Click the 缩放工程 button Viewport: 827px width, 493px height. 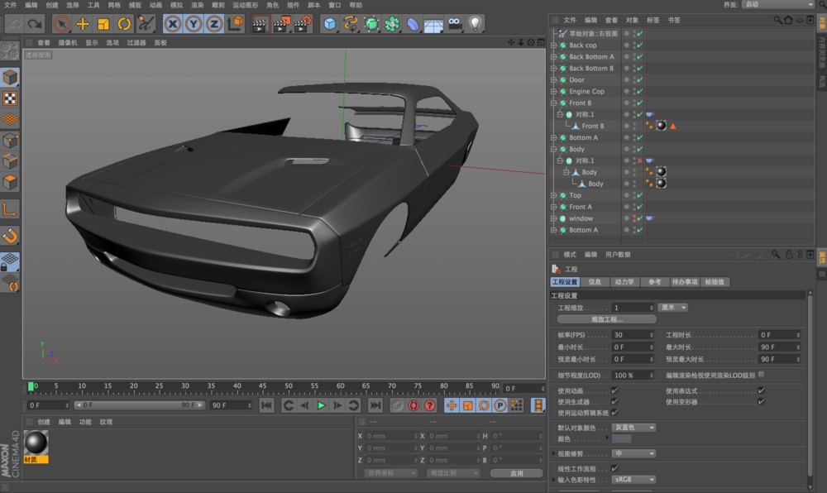point(607,319)
